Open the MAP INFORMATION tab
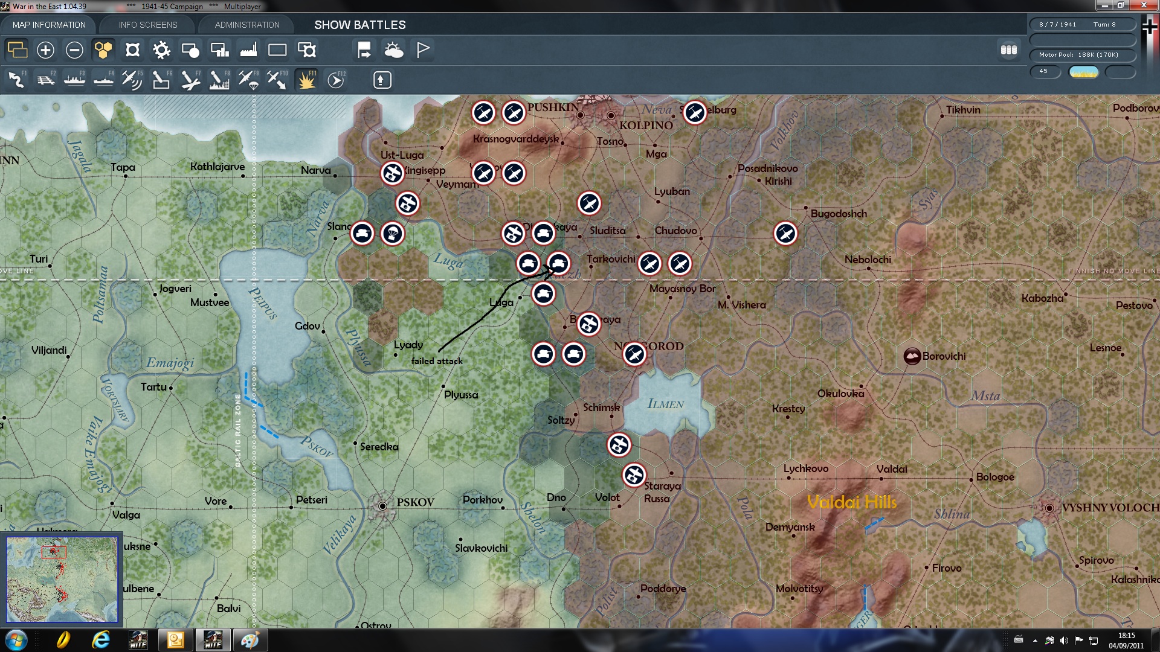This screenshot has width=1160, height=652. (x=49, y=25)
